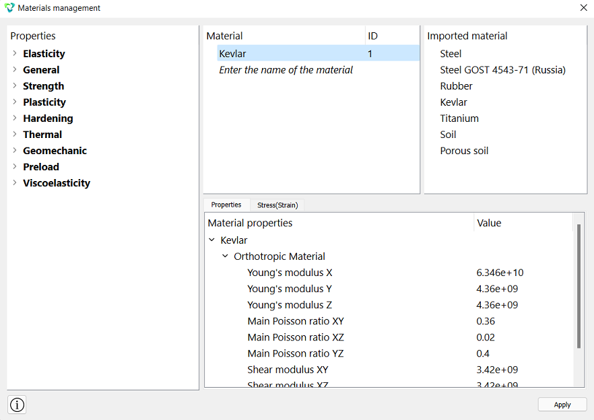Click the Materials management app logo icon
Screen dimensions: 594x420
[x=9, y=7]
